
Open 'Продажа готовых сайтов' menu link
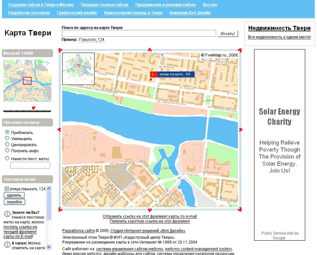[105, 5]
